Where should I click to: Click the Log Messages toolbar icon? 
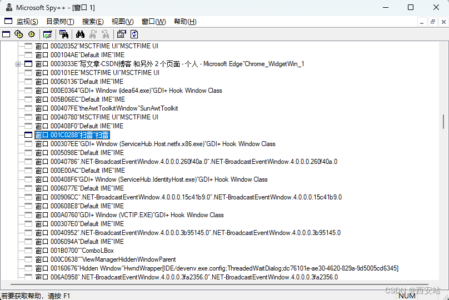pos(48,34)
